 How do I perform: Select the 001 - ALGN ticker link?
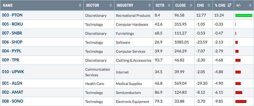pos(12,83)
